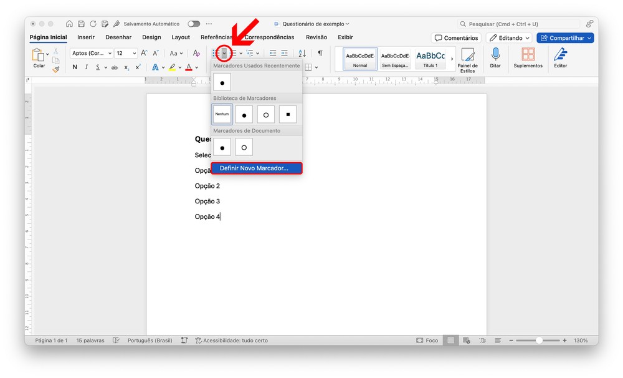Click the Ditar microphone icon
Image resolution: width=623 pixels, height=378 pixels.
pos(495,55)
